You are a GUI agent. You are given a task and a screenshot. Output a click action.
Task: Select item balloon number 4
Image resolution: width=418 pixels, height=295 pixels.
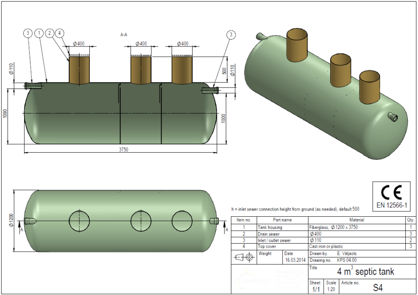pyautogui.click(x=60, y=32)
